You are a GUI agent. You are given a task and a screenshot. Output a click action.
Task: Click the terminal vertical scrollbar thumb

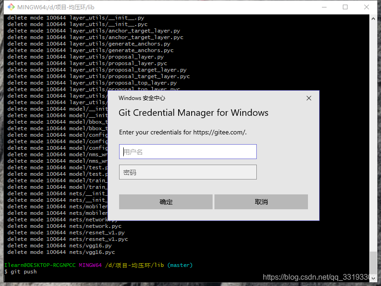pyautogui.click(x=373, y=263)
